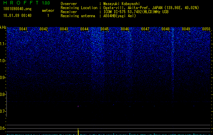Click the 0042 time marker
Viewport: 213px width, 135px height.
44,29
